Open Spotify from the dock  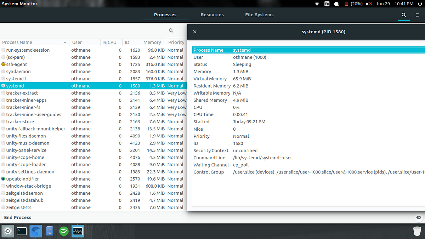click(64, 232)
